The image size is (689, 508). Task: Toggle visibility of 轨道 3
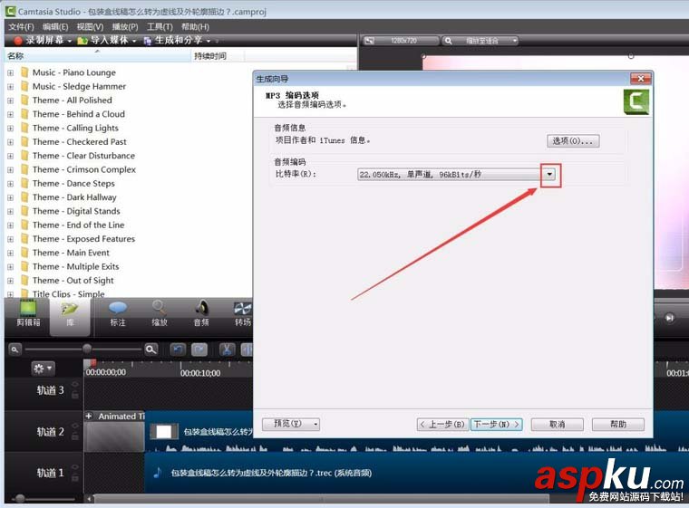click(75, 385)
